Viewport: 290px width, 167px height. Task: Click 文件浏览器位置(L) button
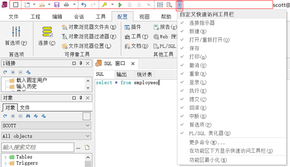(87, 46)
